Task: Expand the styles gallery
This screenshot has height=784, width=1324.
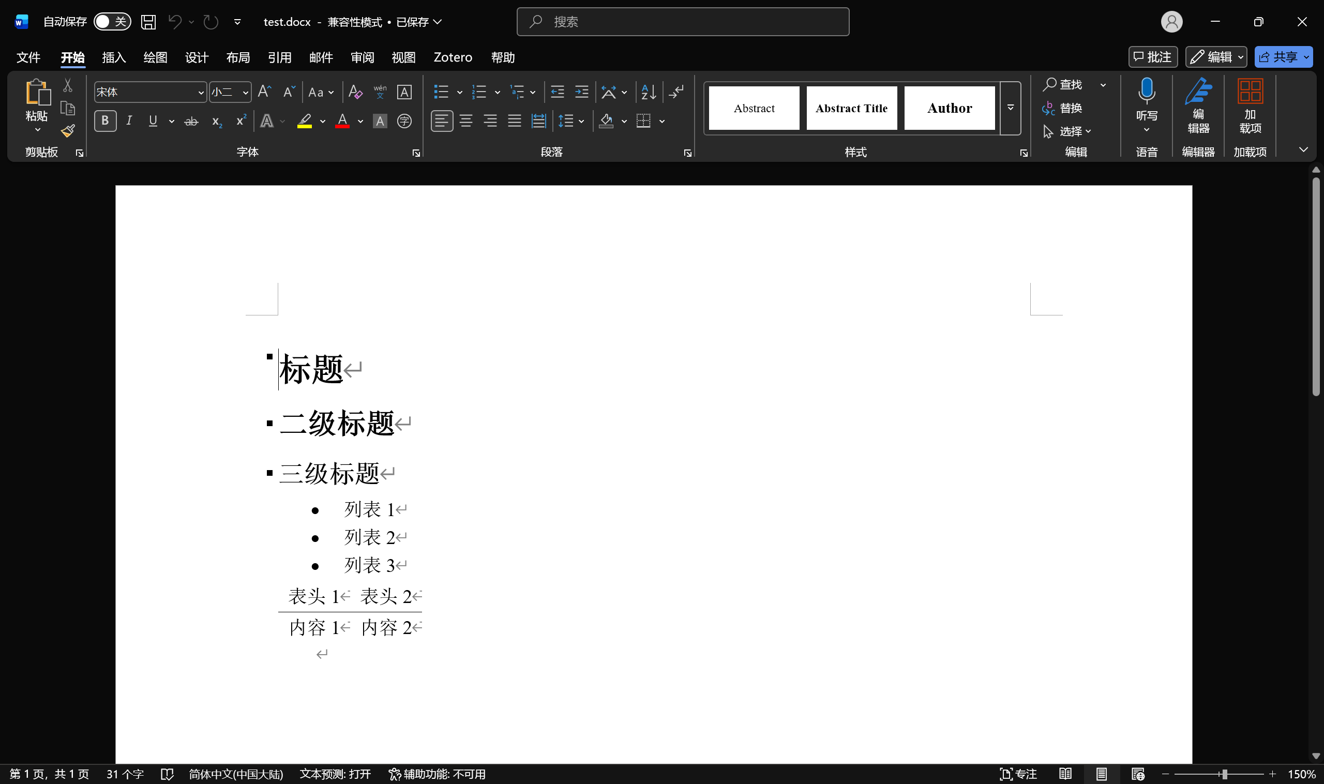Action: tap(1009, 108)
